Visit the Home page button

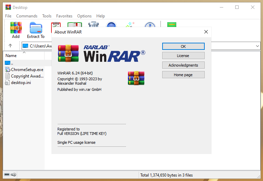coord(183,75)
